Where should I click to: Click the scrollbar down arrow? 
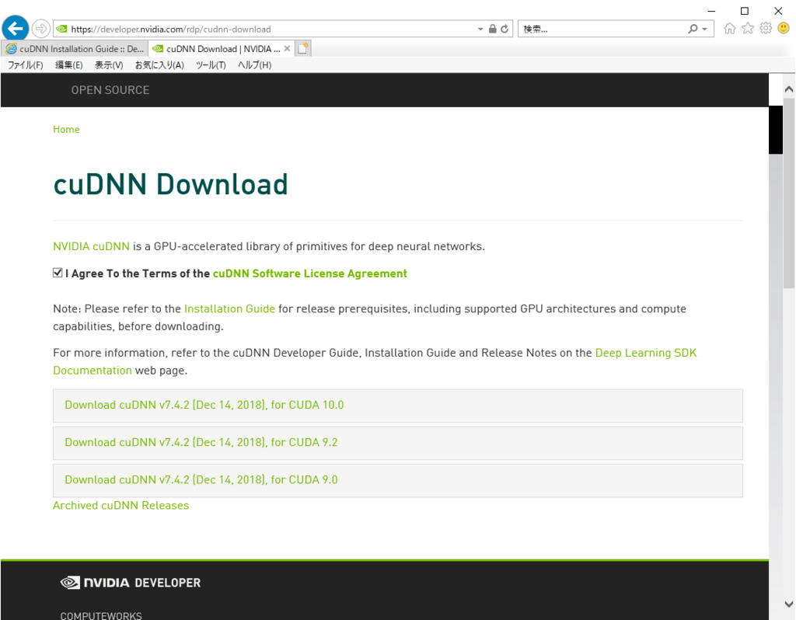click(788, 604)
